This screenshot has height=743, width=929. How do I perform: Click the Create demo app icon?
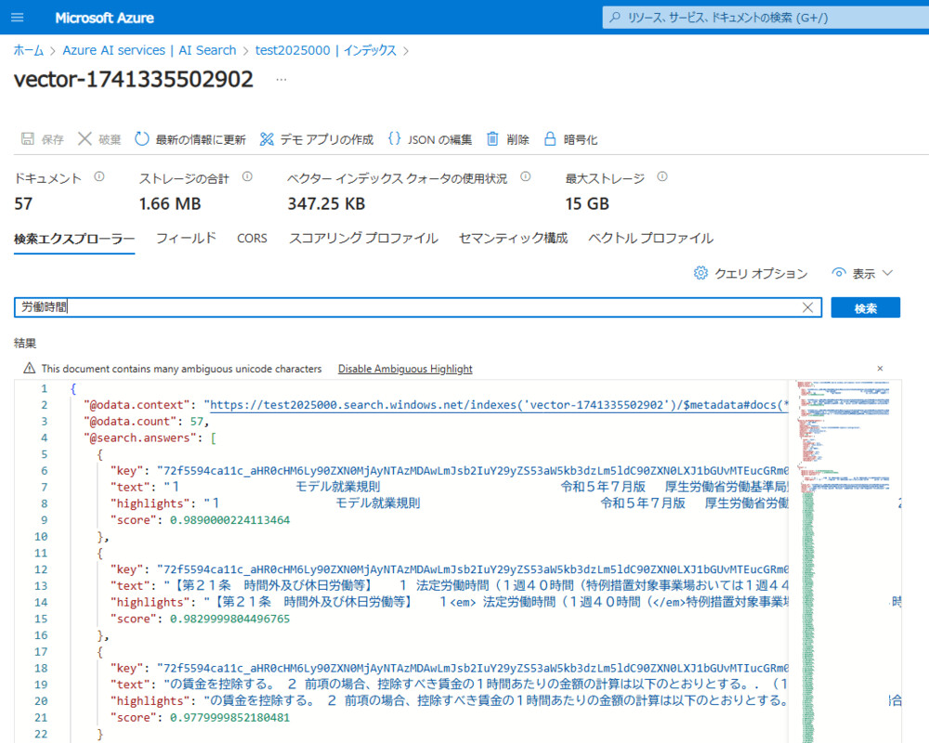(267, 139)
